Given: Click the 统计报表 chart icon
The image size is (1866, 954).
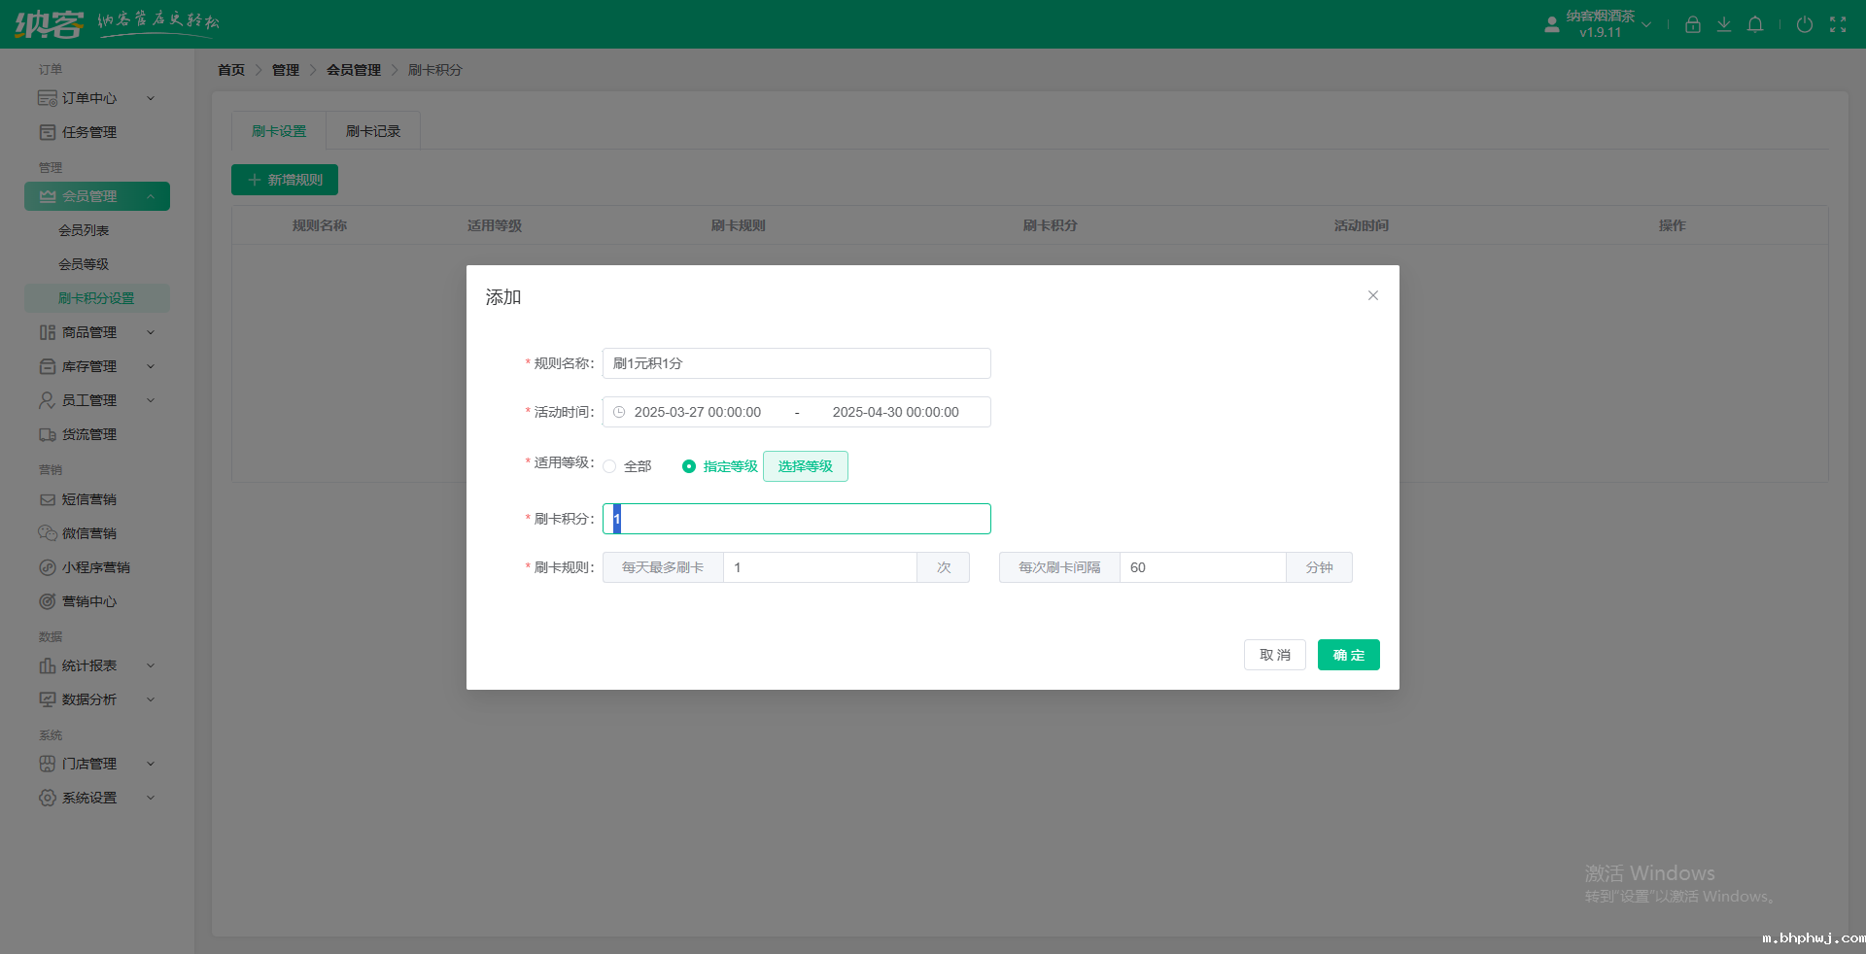Looking at the screenshot, I should click(x=47, y=665).
